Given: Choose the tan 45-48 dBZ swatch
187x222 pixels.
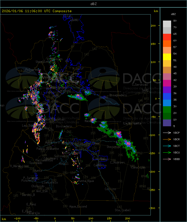Looking at the screenshot, I should point(167,70).
